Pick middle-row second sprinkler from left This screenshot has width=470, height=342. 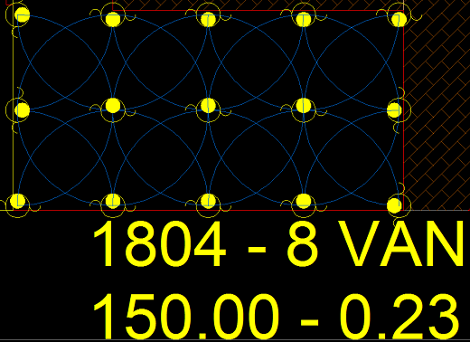(x=113, y=106)
